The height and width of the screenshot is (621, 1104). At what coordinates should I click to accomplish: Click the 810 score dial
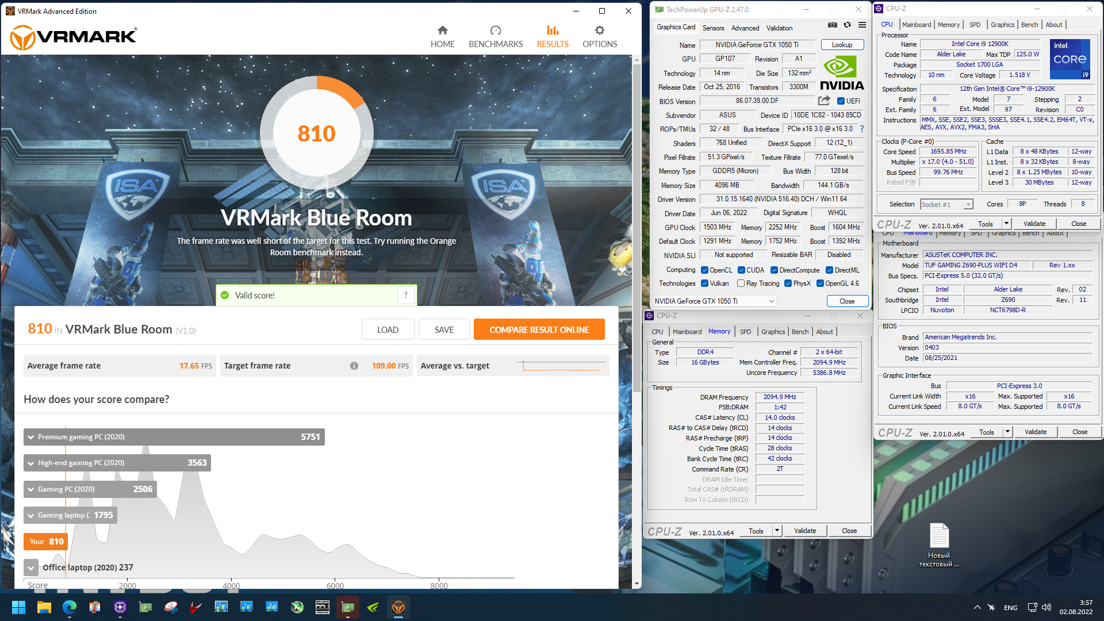[317, 133]
